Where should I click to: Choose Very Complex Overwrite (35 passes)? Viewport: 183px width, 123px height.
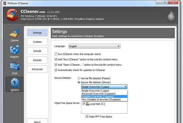[104, 100]
